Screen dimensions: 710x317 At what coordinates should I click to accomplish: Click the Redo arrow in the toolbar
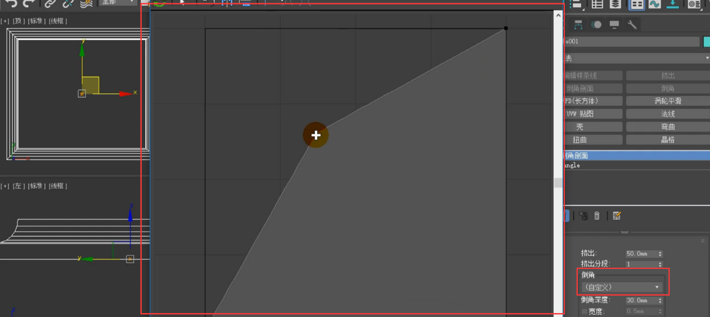point(29,3)
